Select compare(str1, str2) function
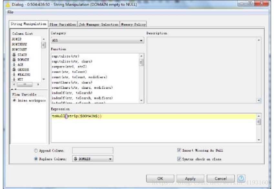Viewport: 275px width, 189px height. point(69,67)
